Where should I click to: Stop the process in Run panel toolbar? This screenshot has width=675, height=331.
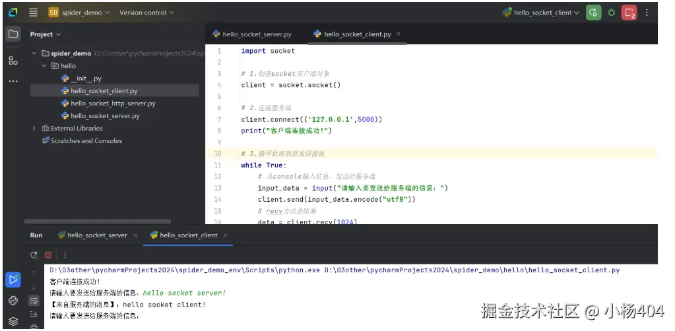tap(48, 255)
